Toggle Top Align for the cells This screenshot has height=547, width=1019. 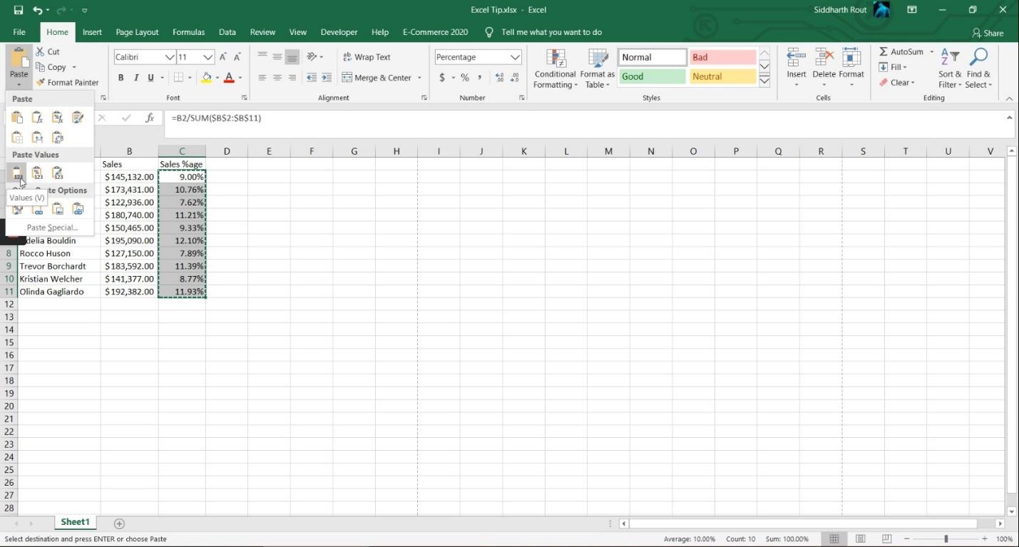pos(262,57)
